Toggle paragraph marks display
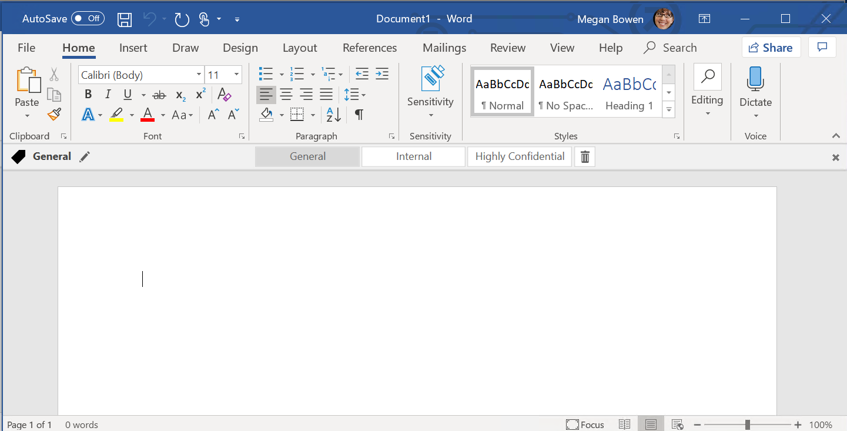 point(359,115)
